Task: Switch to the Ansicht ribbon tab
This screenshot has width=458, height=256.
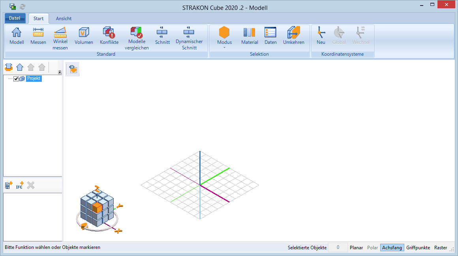Action: coord(64,19)
